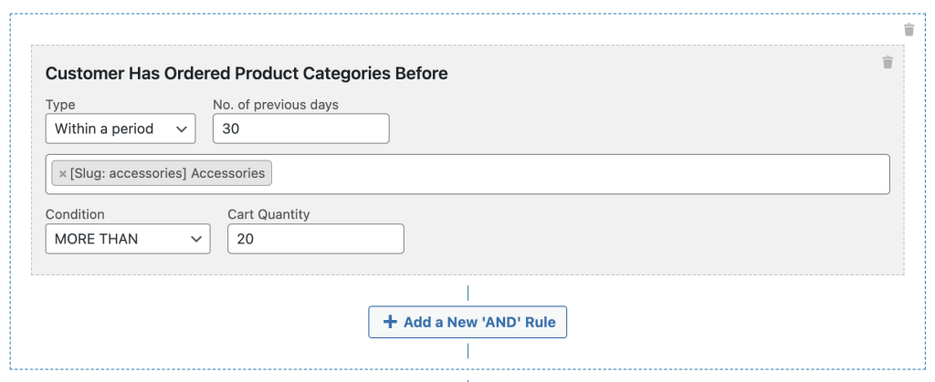Delete the entire rule group with outer trash icon

tap(909, 30)
